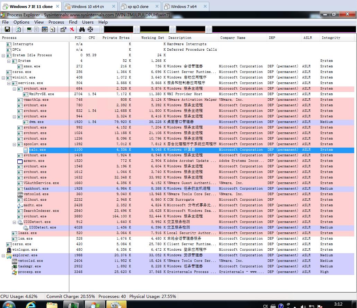Click the CPU usage mini graph
This screenshot has height=308, width=357.
[119, 30]
